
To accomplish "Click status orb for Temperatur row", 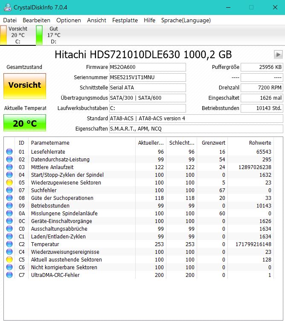I will pyautogui.click(x=9, y=244).
